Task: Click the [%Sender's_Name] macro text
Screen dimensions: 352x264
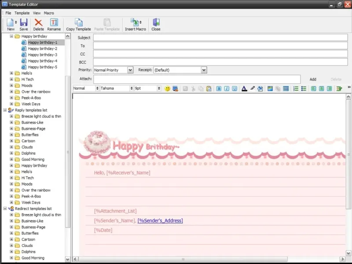Action: click(114, 221)
